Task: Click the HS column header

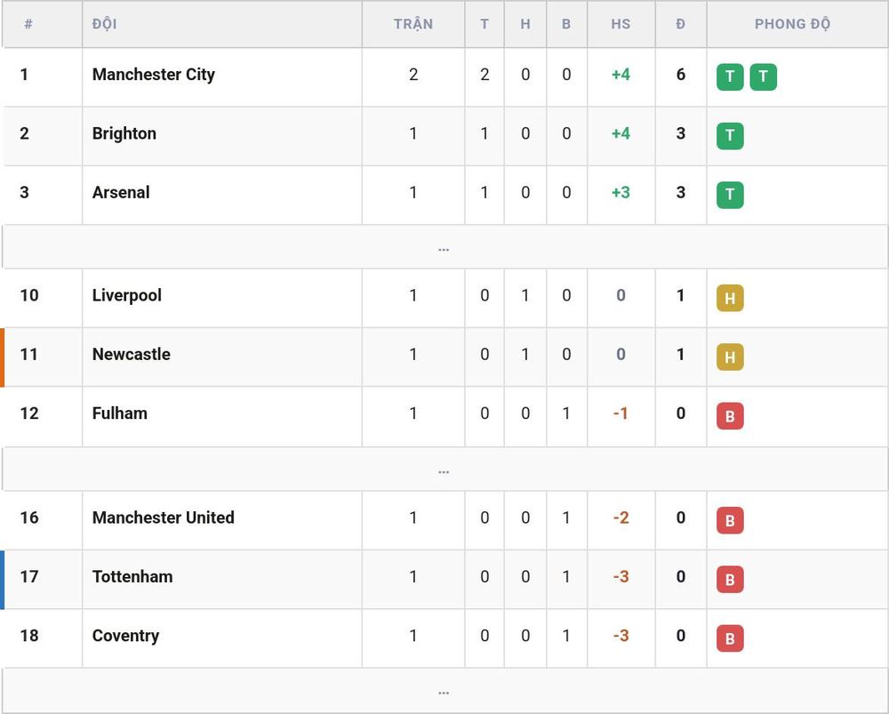Action: [621, 24]
